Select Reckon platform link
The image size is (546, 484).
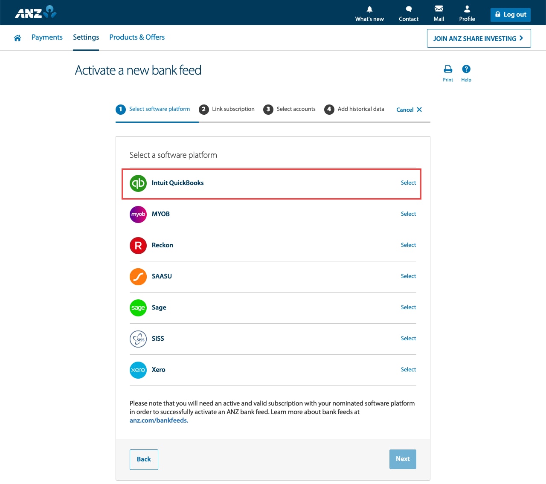click(408, 245)
